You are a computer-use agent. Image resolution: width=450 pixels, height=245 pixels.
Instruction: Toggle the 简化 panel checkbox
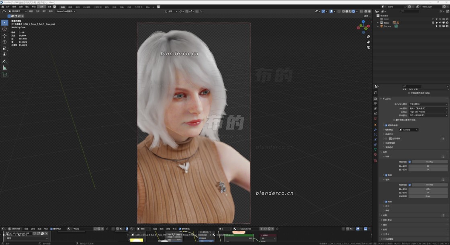click(x=384, y=235)
